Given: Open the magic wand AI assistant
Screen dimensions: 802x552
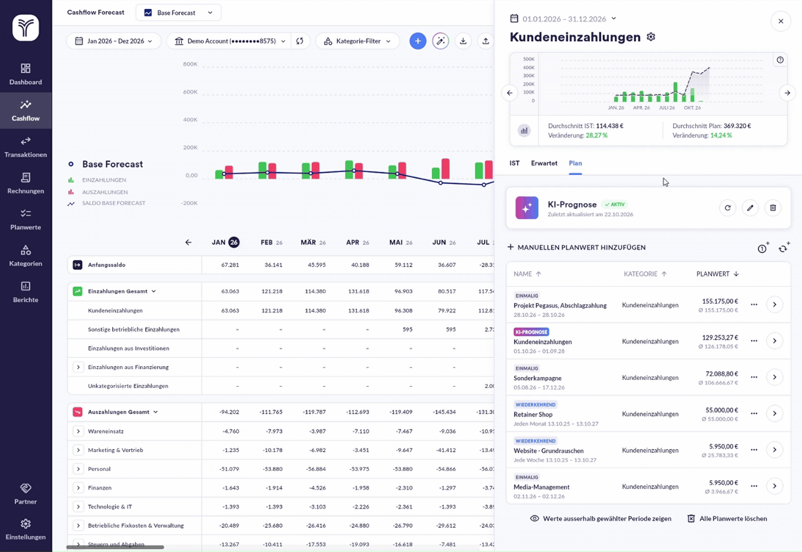Looking at the screenshot, I should point(441,41).
